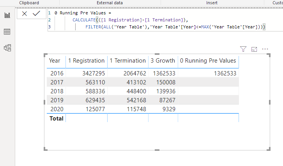The width and height of the screenshot is (283, 166).
Task: Select the 2017 year cell
Action: [x=57, y=82]
